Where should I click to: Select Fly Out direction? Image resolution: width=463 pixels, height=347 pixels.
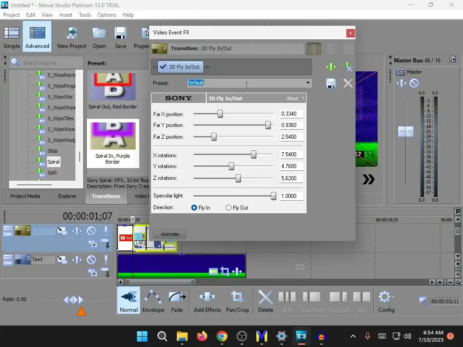click(x=228, y=208)
